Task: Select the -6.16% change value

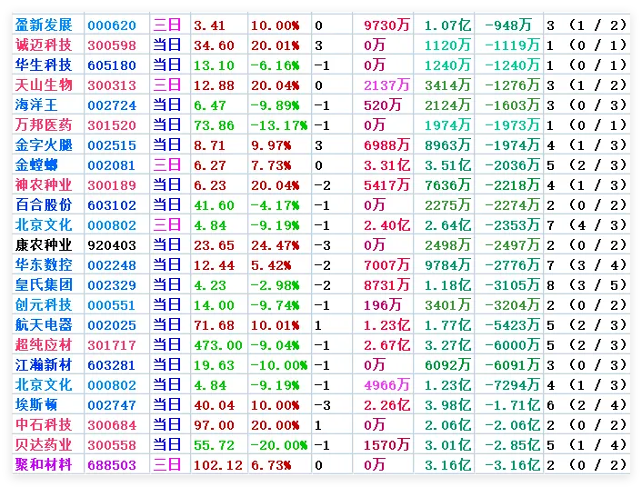Action: [275, 65]
